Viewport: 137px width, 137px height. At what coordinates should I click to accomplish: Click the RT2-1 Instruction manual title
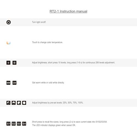tap(68, 11)
